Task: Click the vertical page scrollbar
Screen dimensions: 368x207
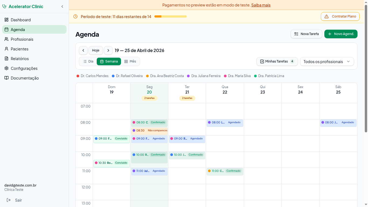Action: point(366,68)
